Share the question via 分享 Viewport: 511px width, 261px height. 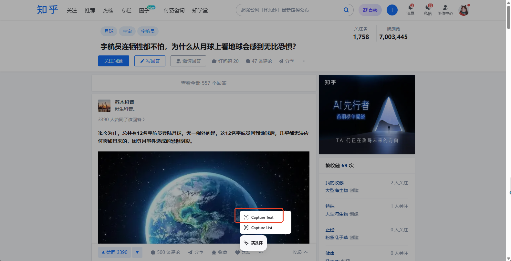coord(287,61)
